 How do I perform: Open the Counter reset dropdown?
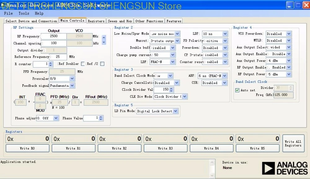(x=225, y=62)
